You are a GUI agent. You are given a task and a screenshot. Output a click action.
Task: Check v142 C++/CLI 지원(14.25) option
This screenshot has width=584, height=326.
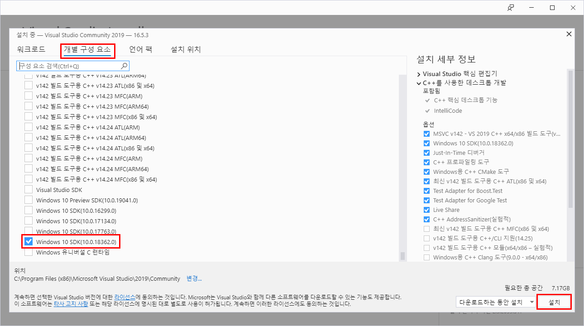[x=426, y=239]
